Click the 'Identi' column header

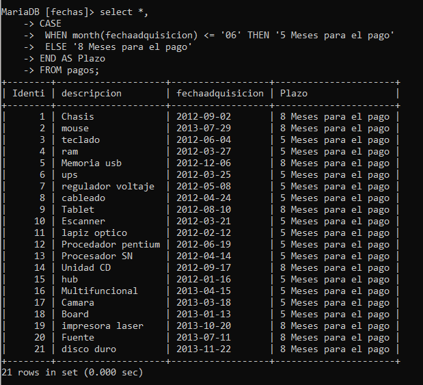pos(29,93)
